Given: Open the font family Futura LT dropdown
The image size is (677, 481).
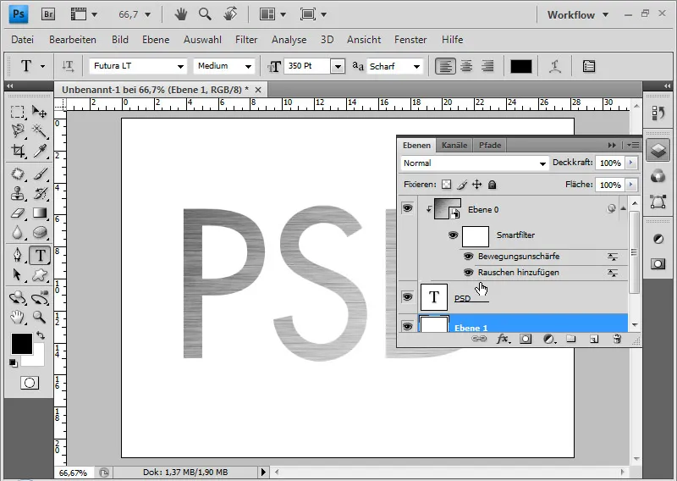Looking at the screenshot, I should point(180,67).
